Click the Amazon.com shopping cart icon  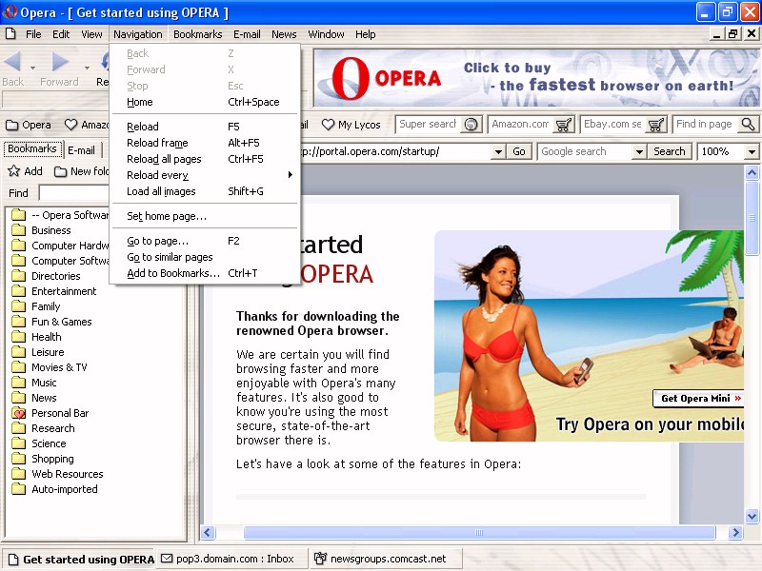coord(564,125)
